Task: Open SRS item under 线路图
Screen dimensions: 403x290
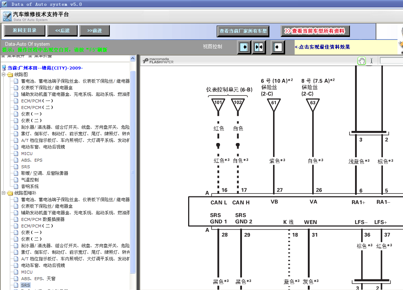Action: tap(26, 167)
